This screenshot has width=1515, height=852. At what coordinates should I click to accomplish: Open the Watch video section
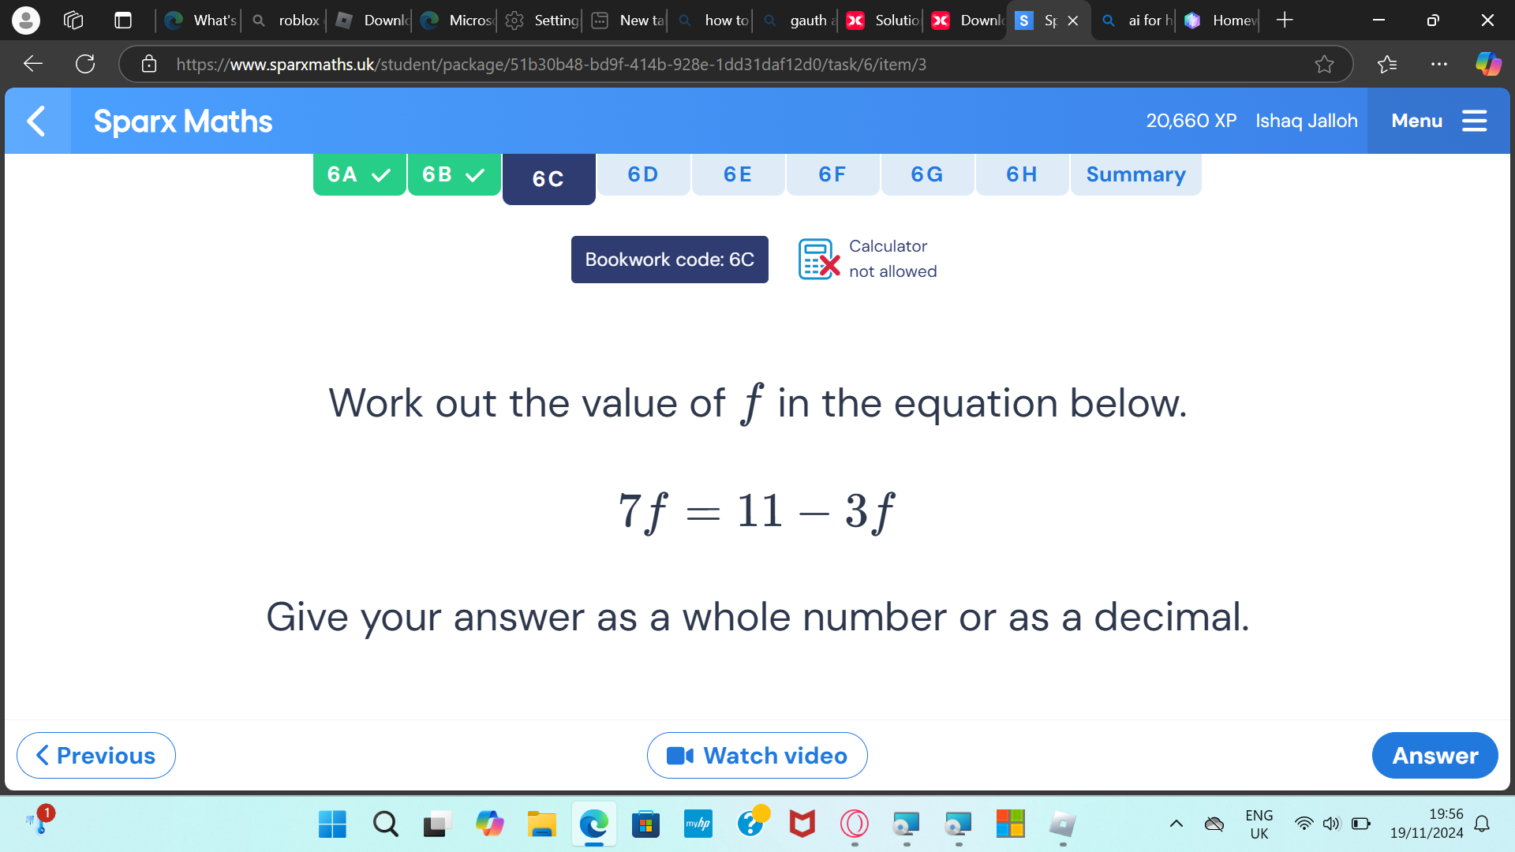(757, 754)
